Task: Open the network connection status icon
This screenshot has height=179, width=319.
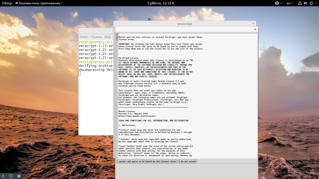Action: (300, 3)
